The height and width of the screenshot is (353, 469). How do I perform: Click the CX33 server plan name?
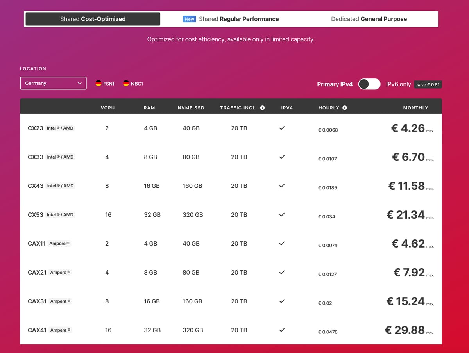pos(36,157)
